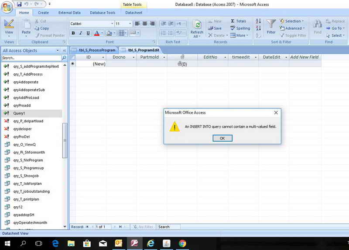The height and width of the screenshot is (250, 349).
Task: Click the Save icon in Quick Access toolbar
Action: coord(19,4)
